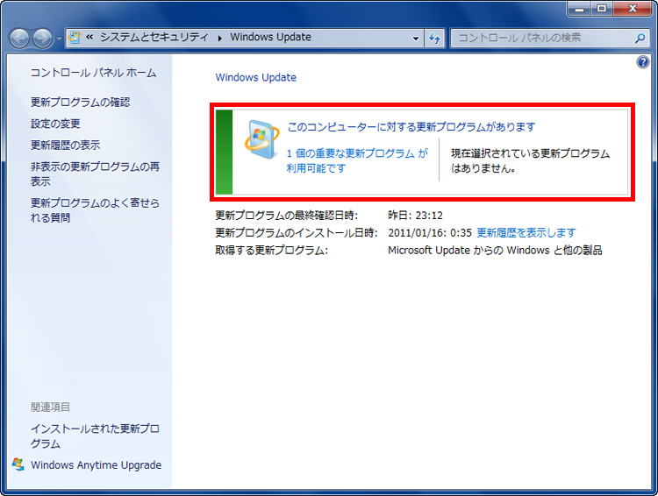Go to コントロール パネル ホーム
The height and width of the screenshot is (496, 658).
[x=93, y=73]
